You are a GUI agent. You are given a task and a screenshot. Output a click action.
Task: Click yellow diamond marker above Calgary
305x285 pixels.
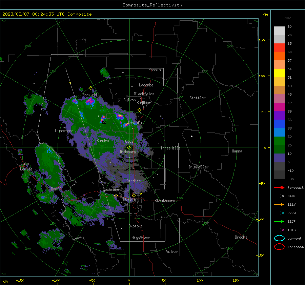(134, 195)
